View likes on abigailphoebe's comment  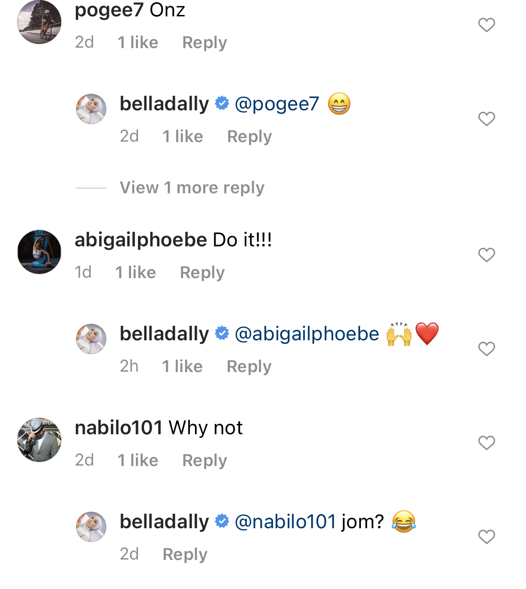(x=136, y=273)
